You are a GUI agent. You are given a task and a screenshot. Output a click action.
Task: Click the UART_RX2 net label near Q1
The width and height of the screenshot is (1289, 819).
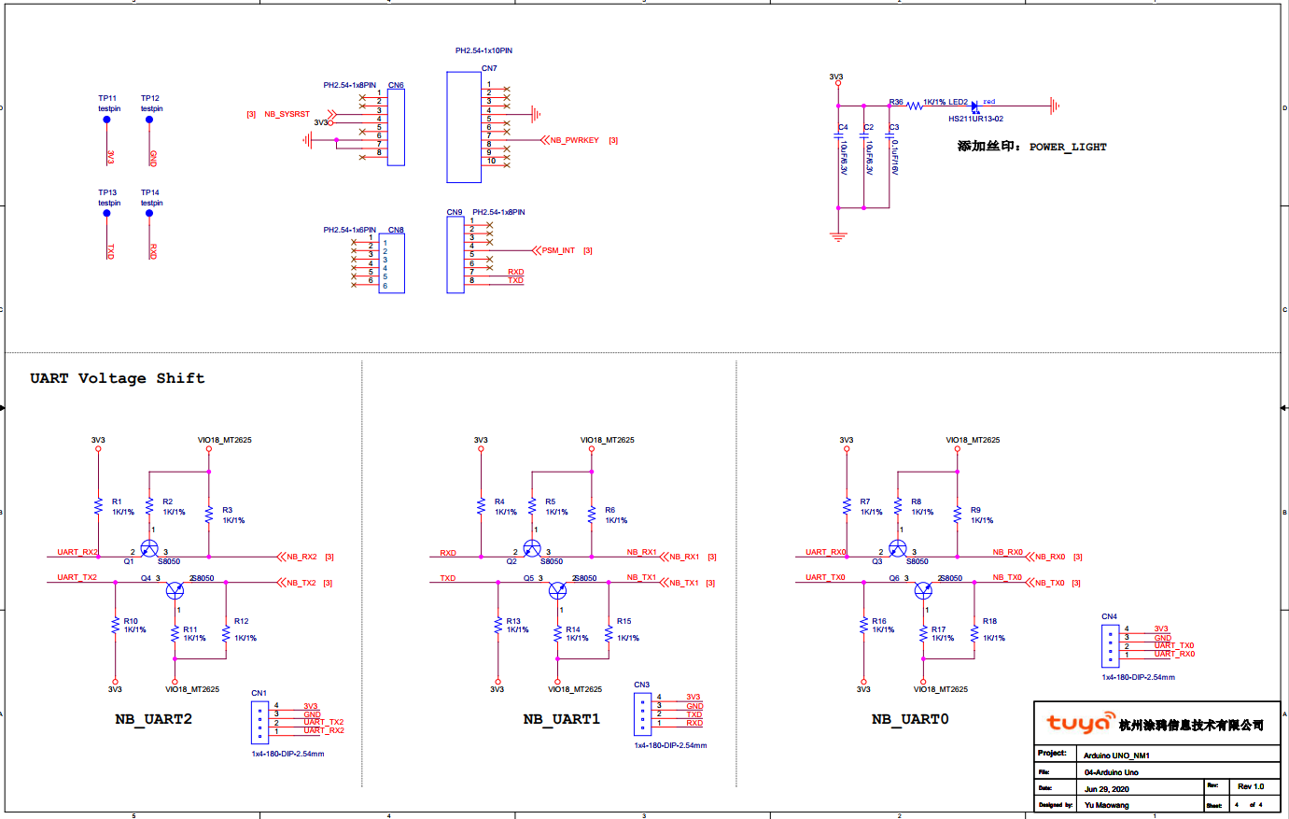pyautogui.click(x=77, y=552)
